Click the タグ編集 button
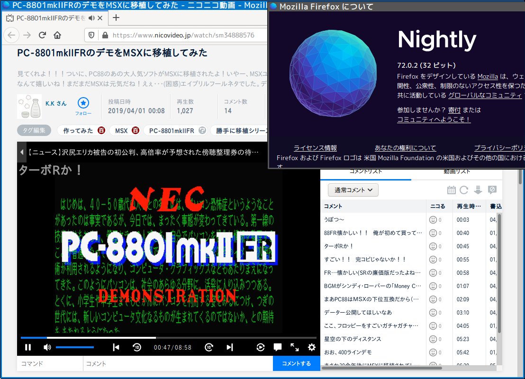This screenshot has height=379, width=525. (34, 131)
